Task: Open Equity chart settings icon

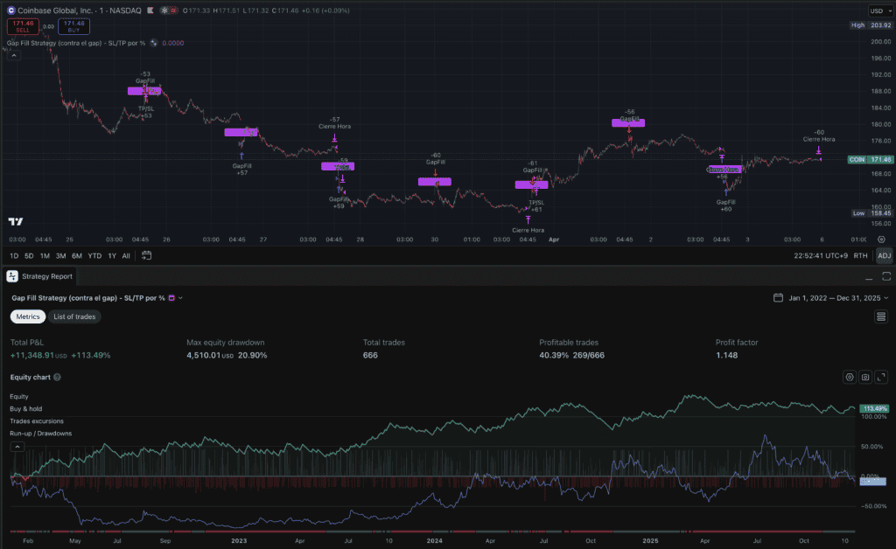Action: [850, 378]
